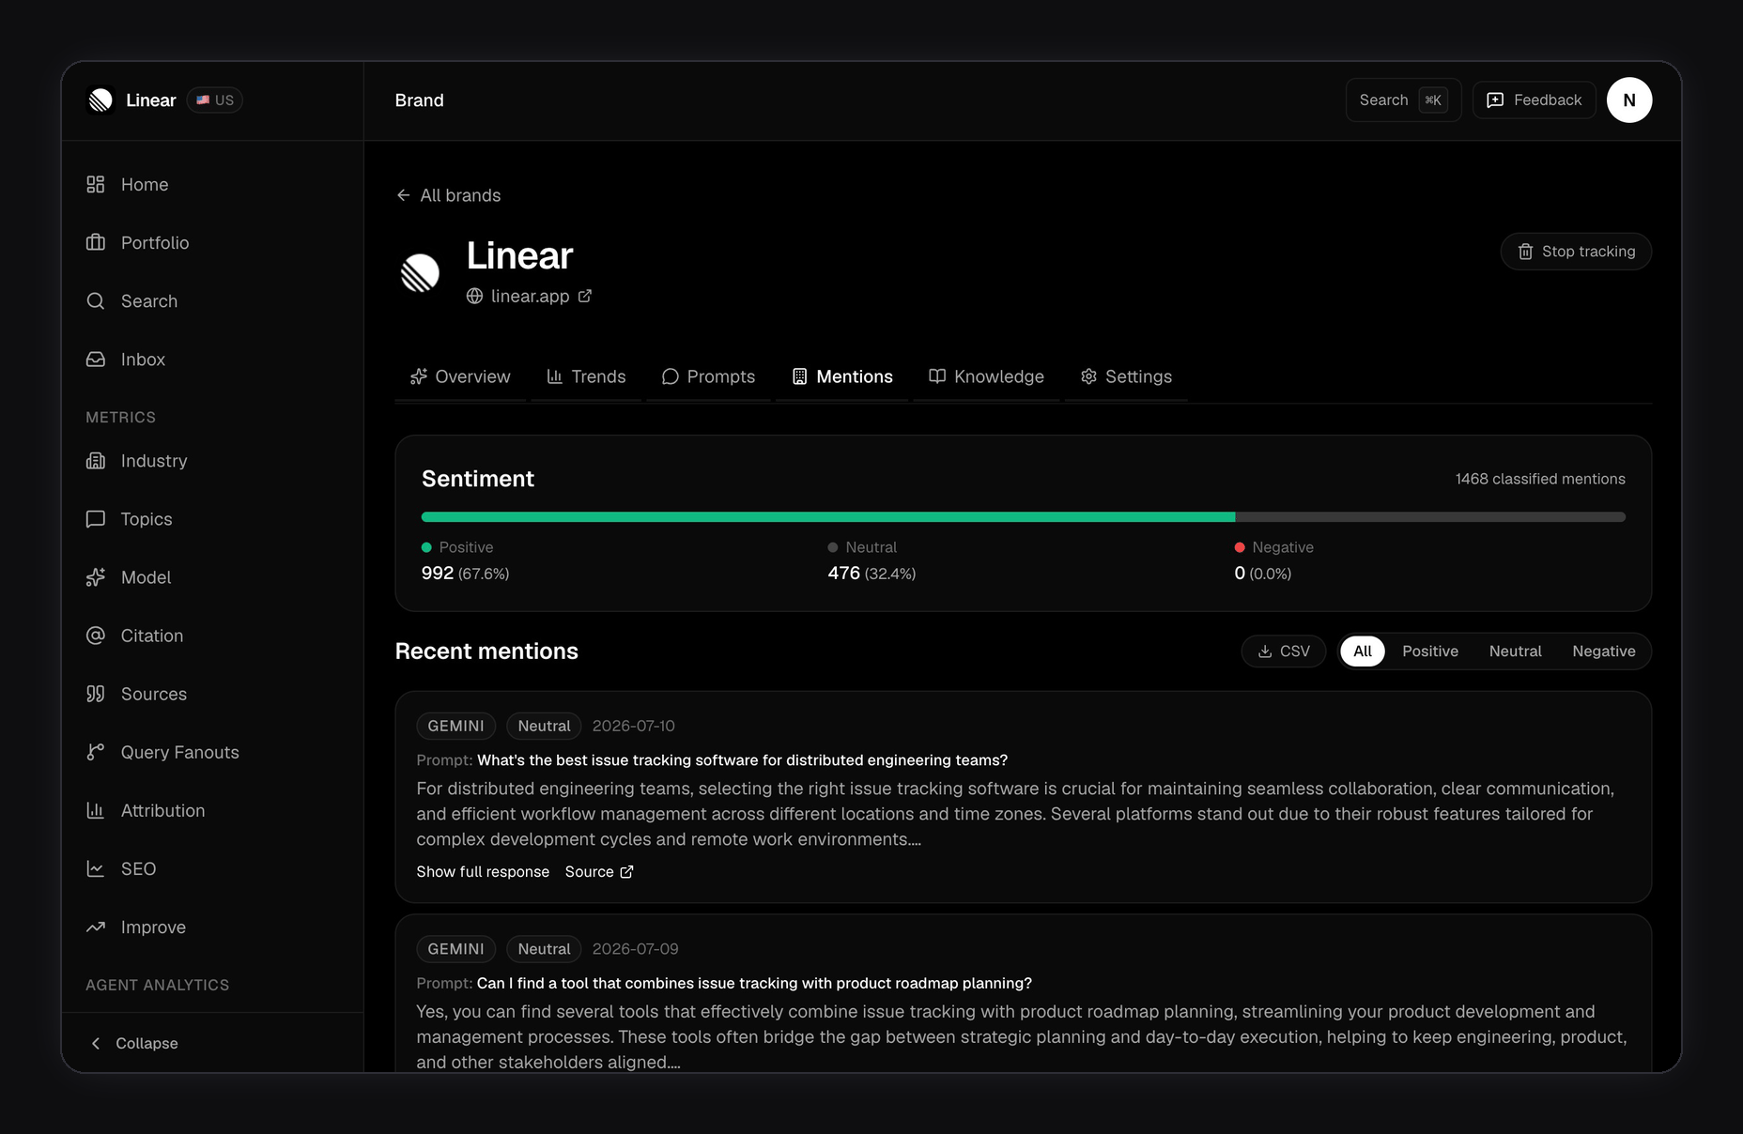Click the Linear logo in the sidebar header

click(100, 100)
